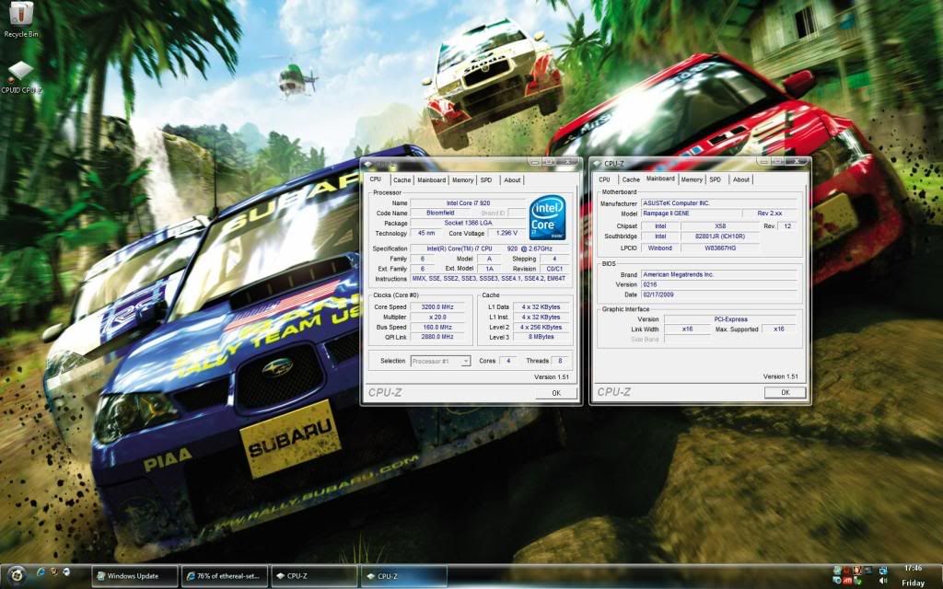This screenshot has width=943, height=589.
Task: Click the QPI Link value 2880.0 MHz
Action: point(437,337)
